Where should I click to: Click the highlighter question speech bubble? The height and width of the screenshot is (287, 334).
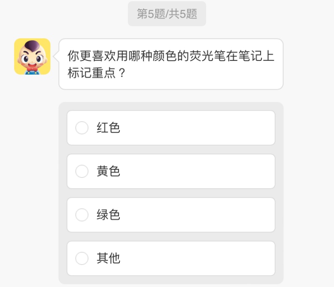(x=171, y=64)
